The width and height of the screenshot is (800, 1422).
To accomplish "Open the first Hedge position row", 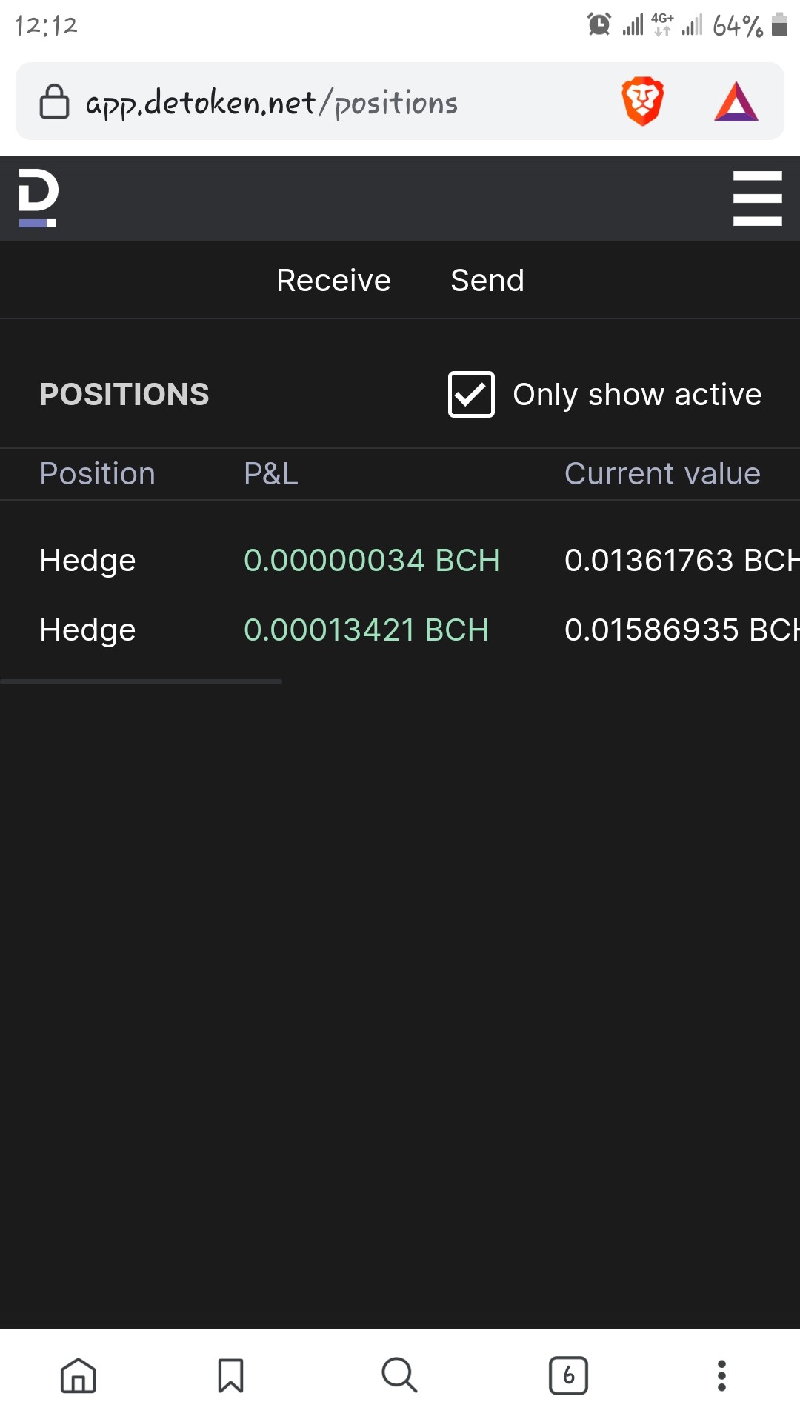I will click(400, 560).
